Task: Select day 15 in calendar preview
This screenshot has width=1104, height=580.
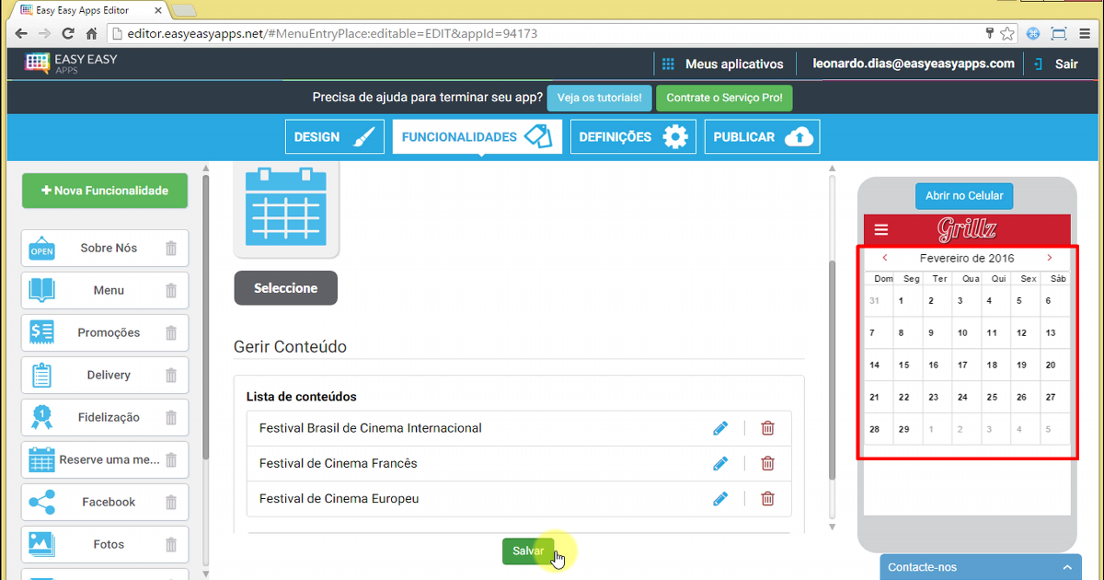Action: 904,365
